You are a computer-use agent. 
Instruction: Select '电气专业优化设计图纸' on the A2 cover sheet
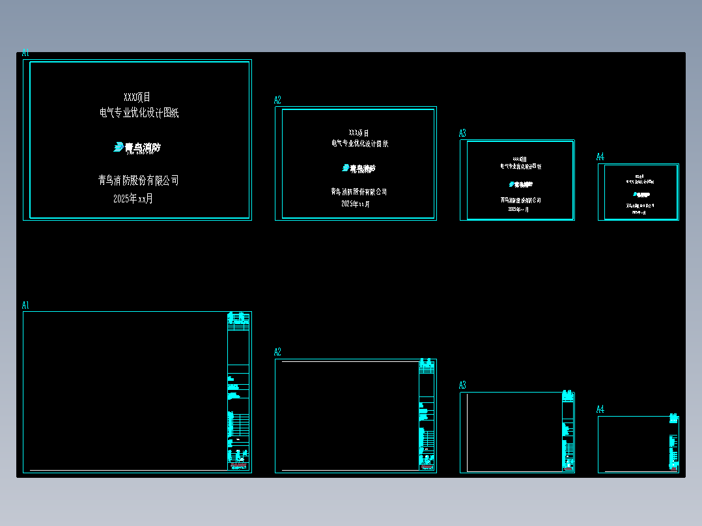360,143
